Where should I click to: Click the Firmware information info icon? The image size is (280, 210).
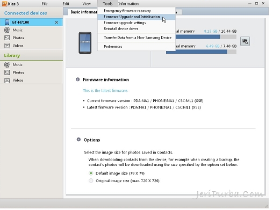77,79
